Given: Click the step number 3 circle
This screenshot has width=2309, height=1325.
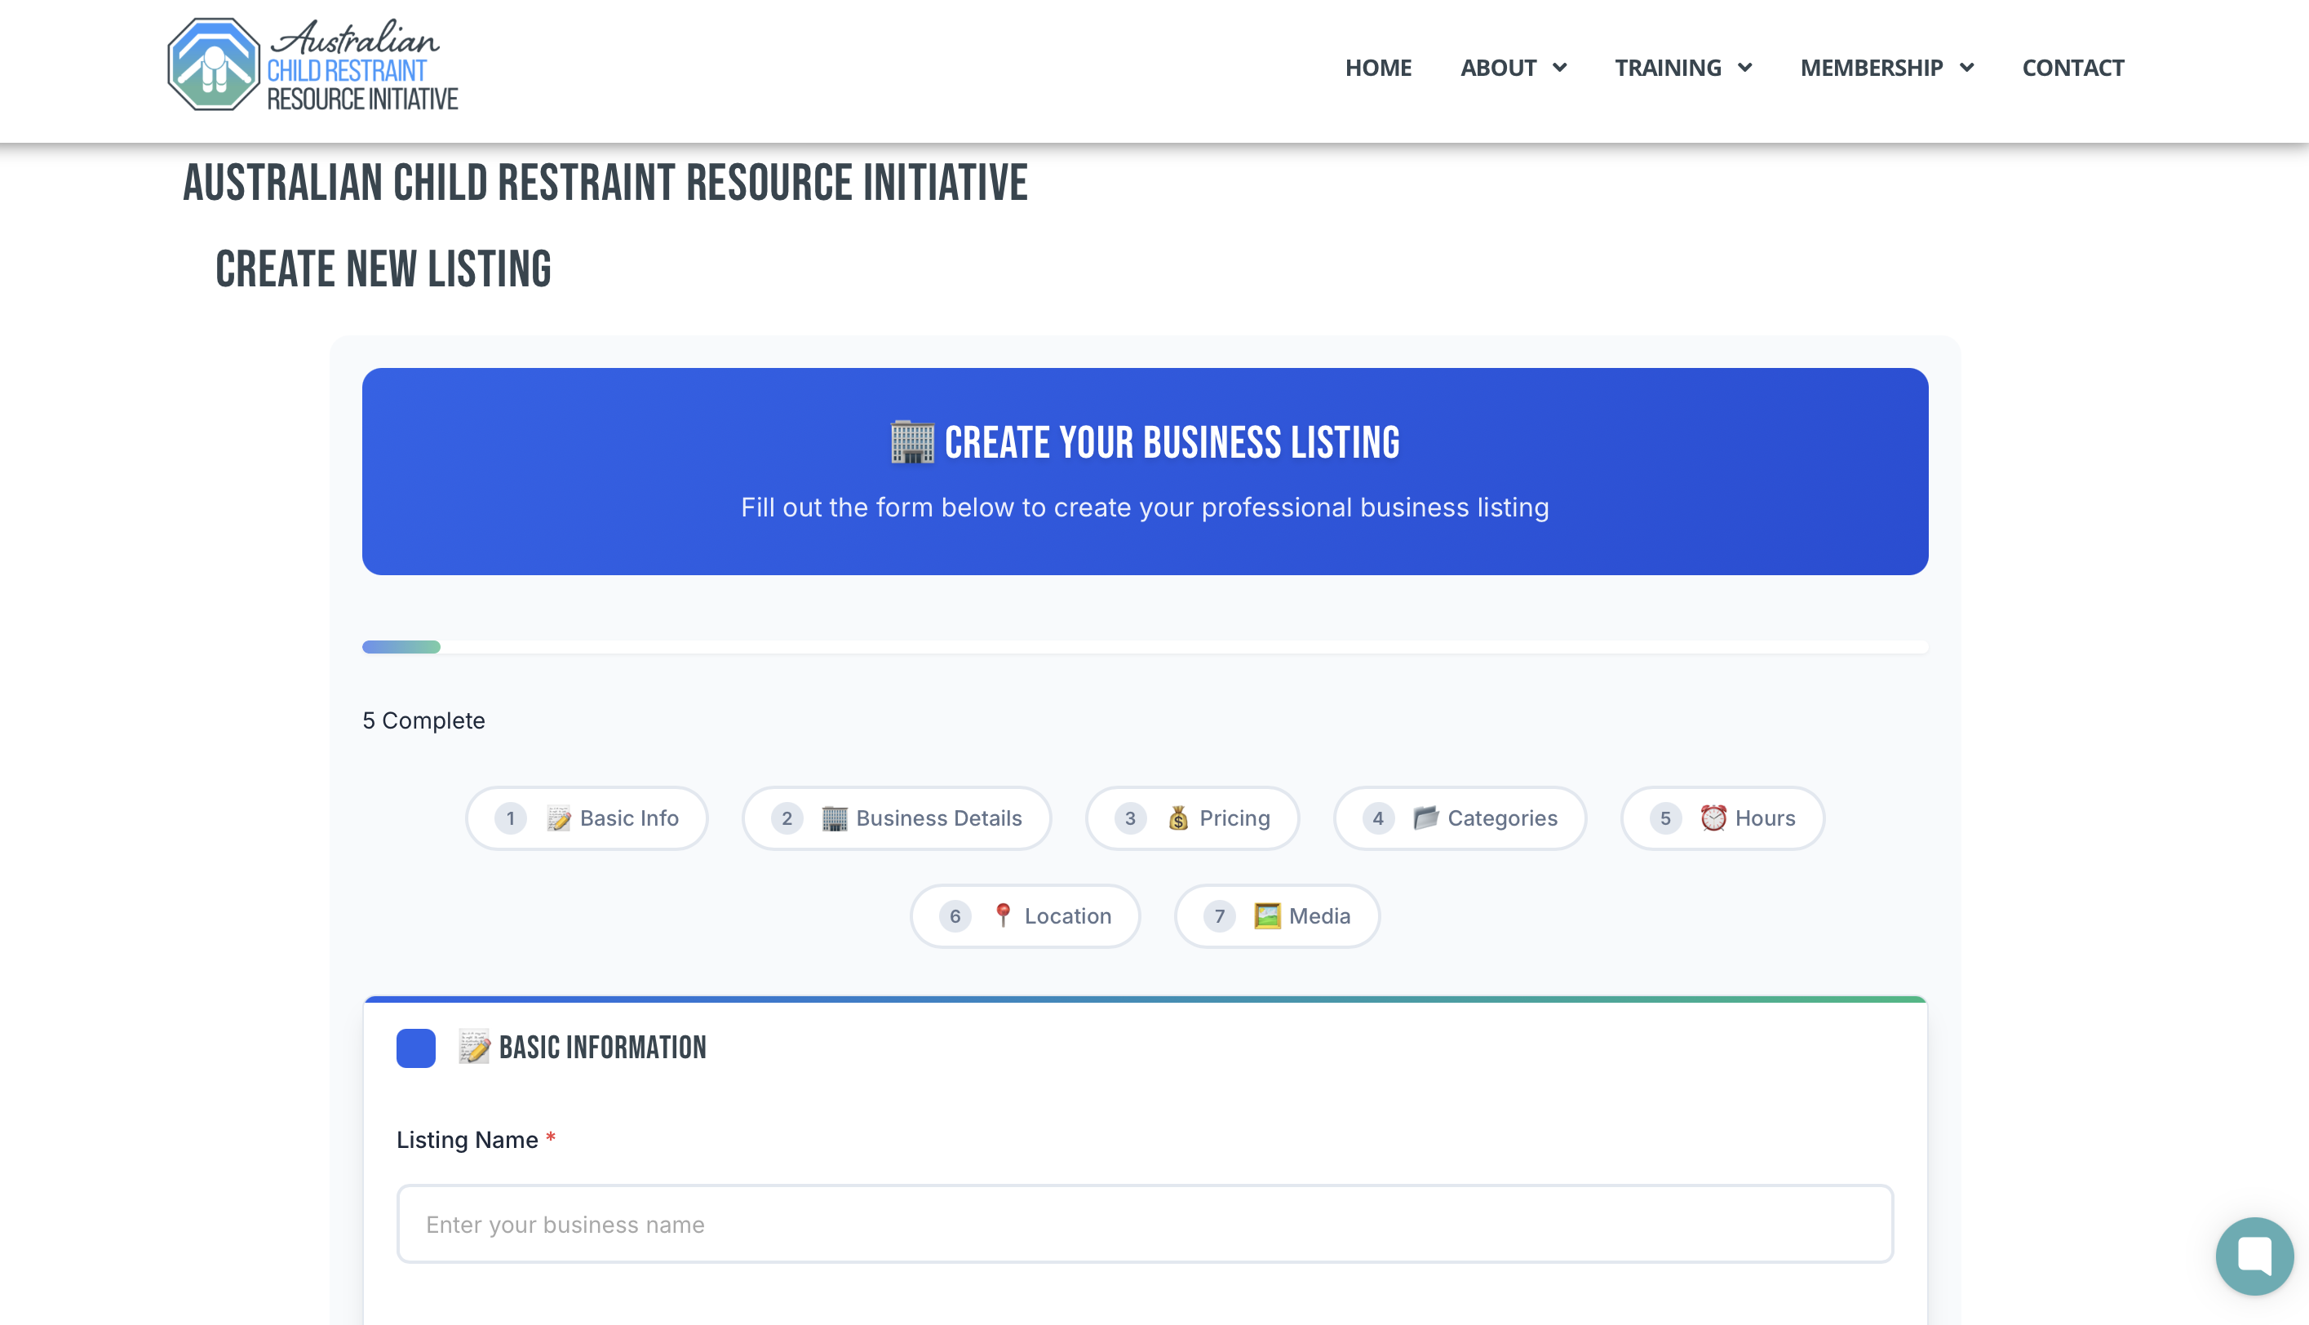Looking at the screenshot, I should [x=1130, y=818].
